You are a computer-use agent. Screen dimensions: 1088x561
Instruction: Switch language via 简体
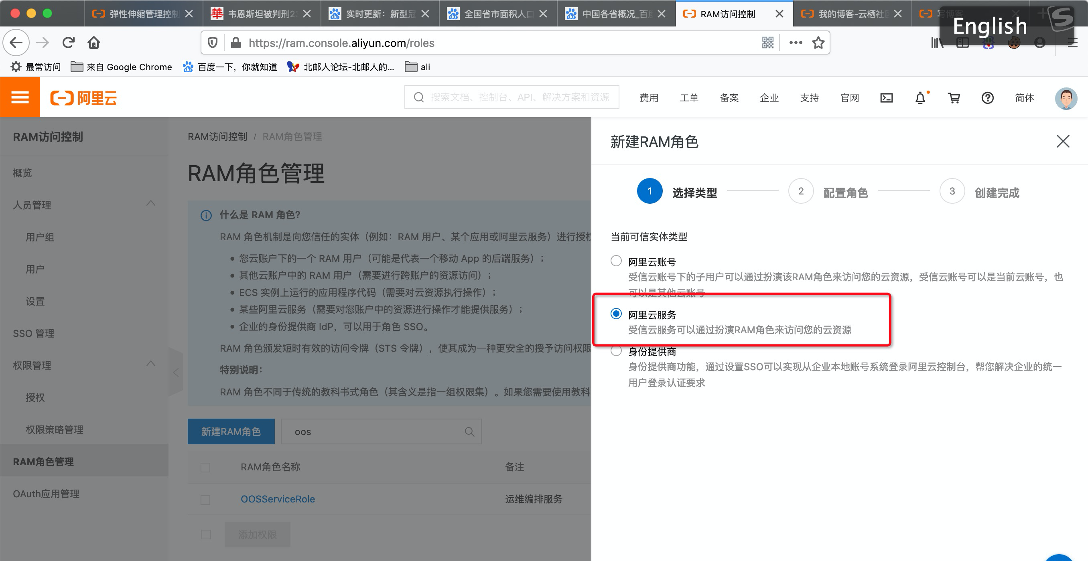coord(1024,98)
